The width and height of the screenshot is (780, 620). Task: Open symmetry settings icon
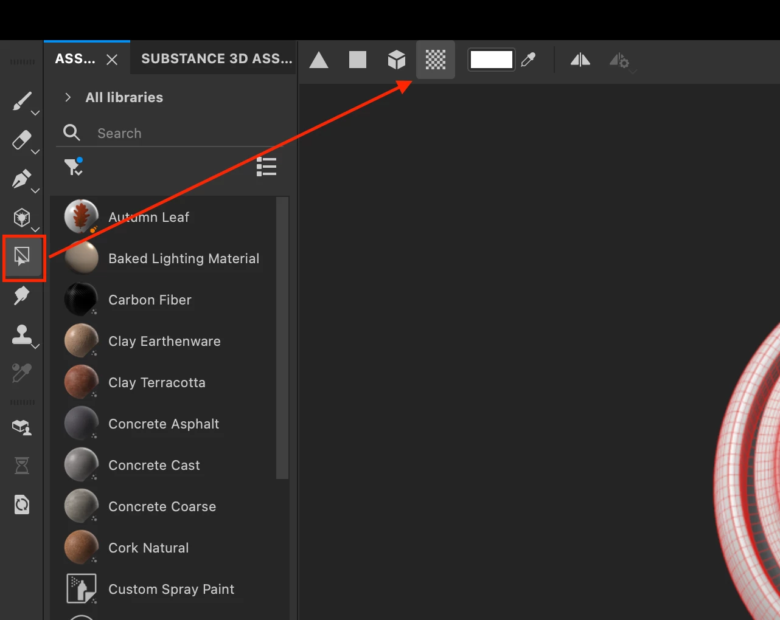click(620, 60)
